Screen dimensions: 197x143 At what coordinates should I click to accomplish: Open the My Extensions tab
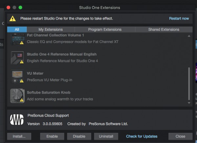click(x=51, y=29)
